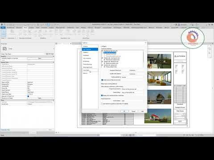
Task: Click second interior rendering thumbnail
Action: pos(159,78)
